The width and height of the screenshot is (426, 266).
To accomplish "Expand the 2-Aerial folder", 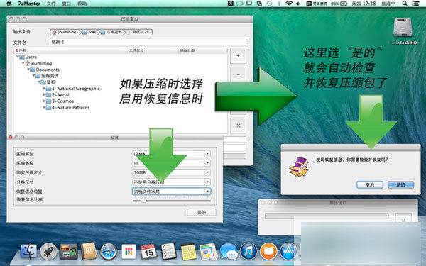I will click(x=44, y=95).
